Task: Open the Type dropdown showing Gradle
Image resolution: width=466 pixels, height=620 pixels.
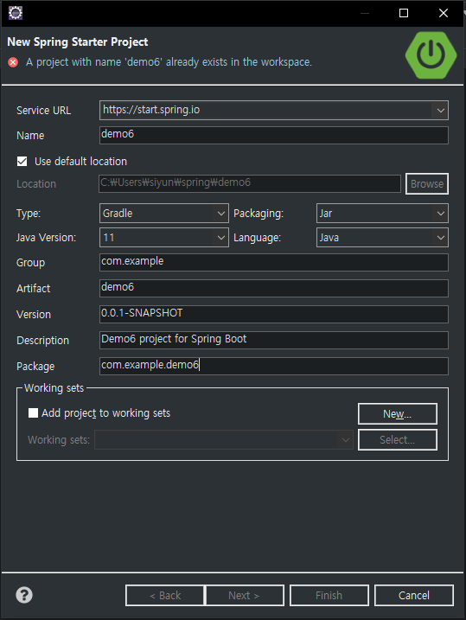Action: pos(164,214)
